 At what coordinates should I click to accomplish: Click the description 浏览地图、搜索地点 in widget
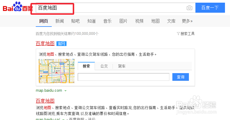pyautogui.click(x=98, y=55)
